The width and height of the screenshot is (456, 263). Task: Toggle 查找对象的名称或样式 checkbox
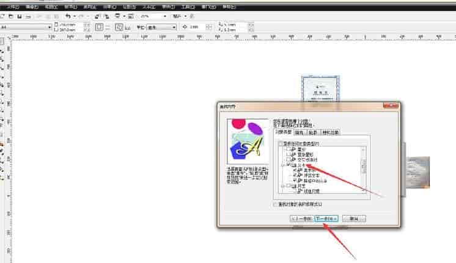(x=275, y=204)
